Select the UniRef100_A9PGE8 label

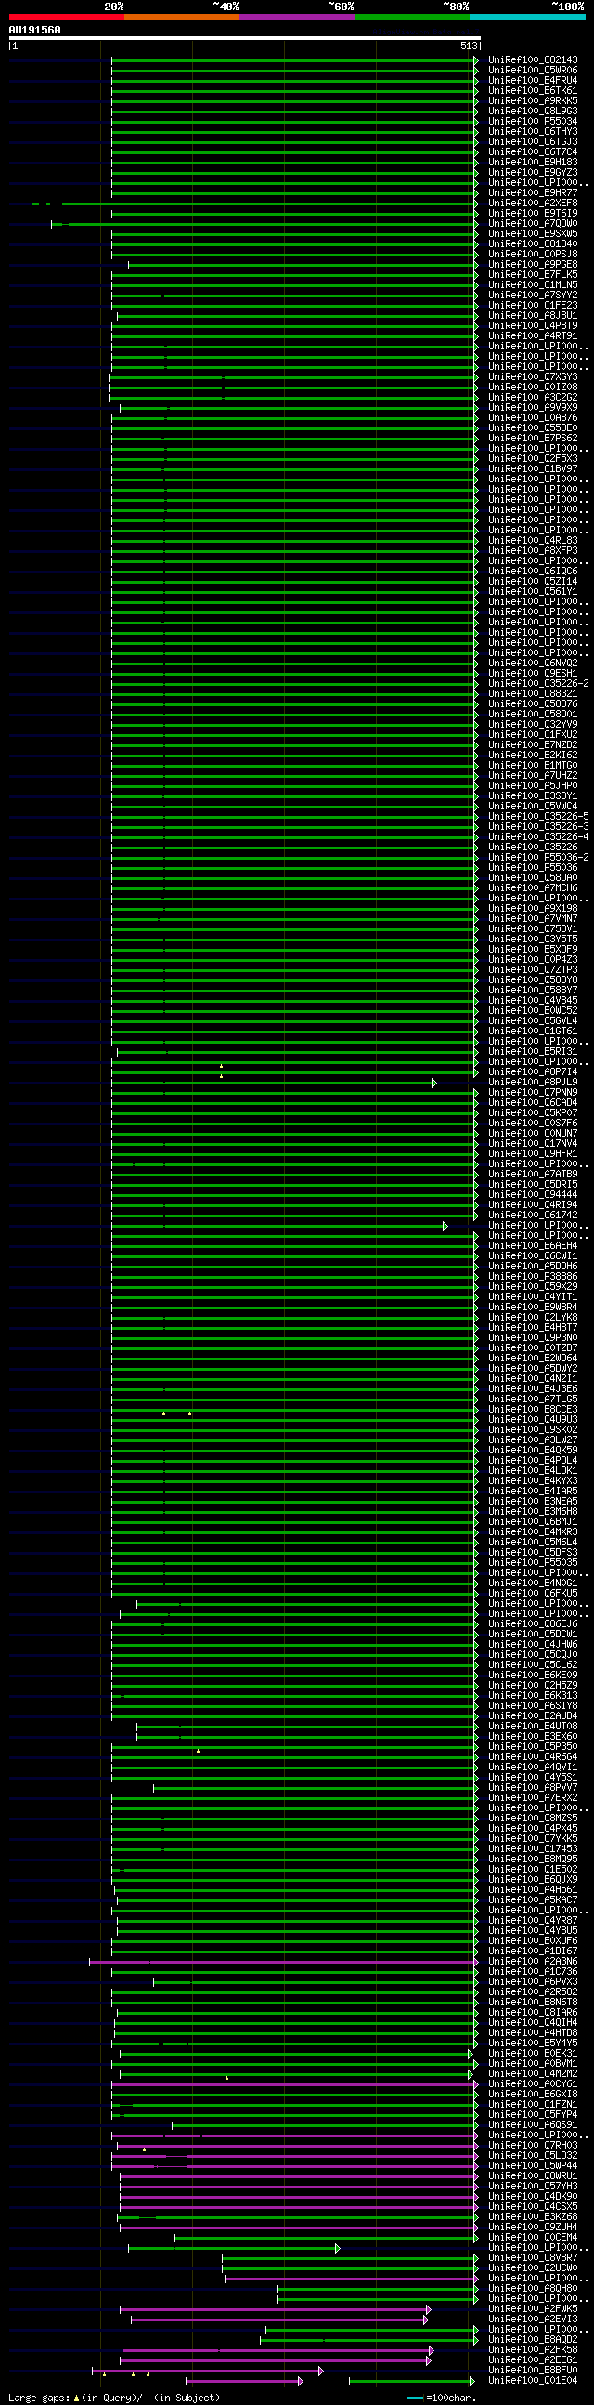tap(533, 265)
